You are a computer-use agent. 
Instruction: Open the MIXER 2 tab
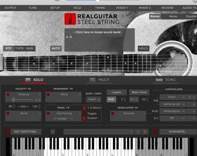click(x=145, y=8)
